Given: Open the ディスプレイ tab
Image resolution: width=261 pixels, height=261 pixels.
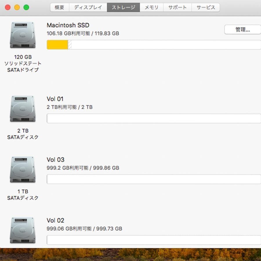Looking at the screenshot, I should (88, 8).
